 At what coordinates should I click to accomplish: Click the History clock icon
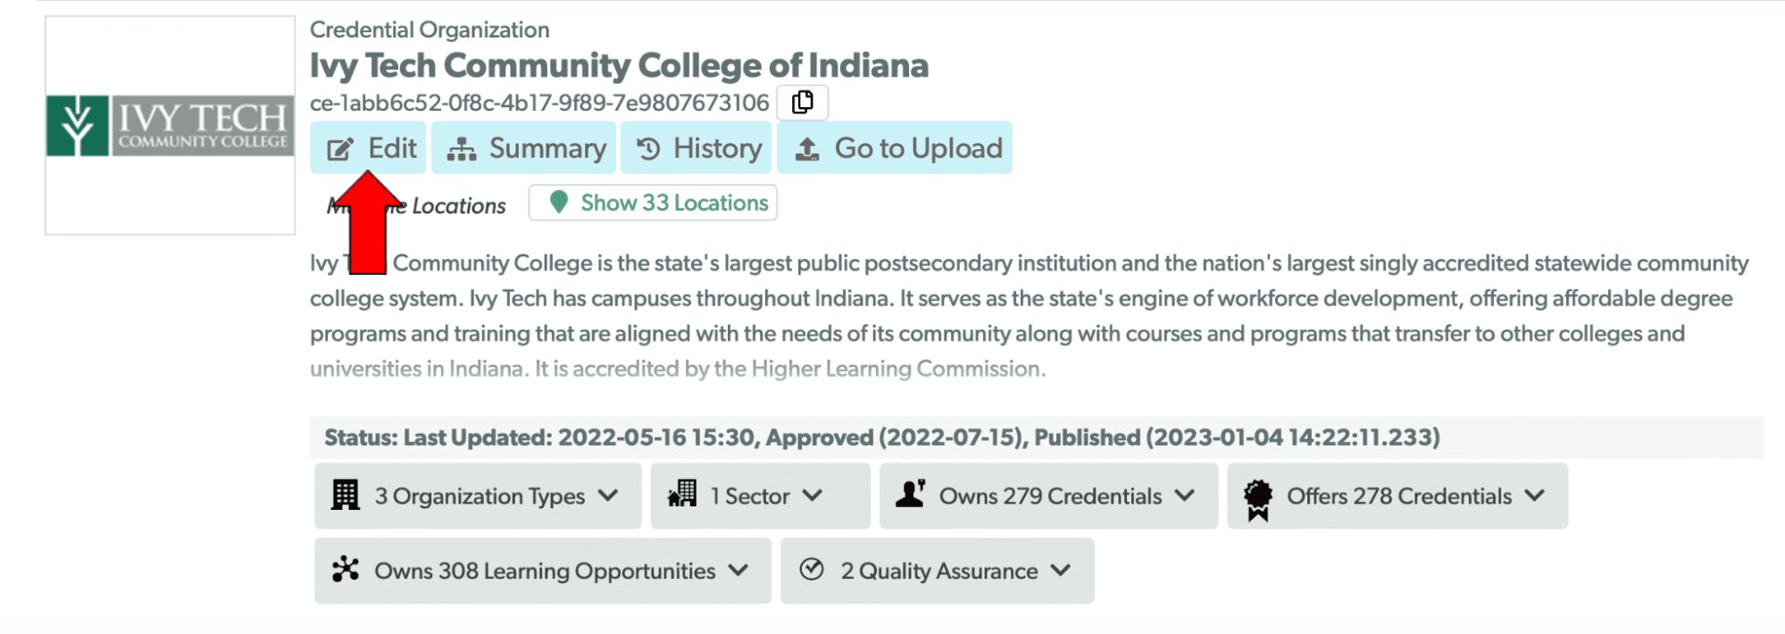(646, 147)
